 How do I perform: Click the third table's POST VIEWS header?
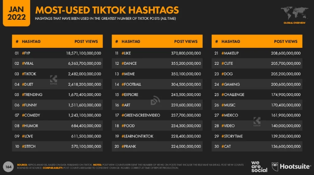coord(285,41)
